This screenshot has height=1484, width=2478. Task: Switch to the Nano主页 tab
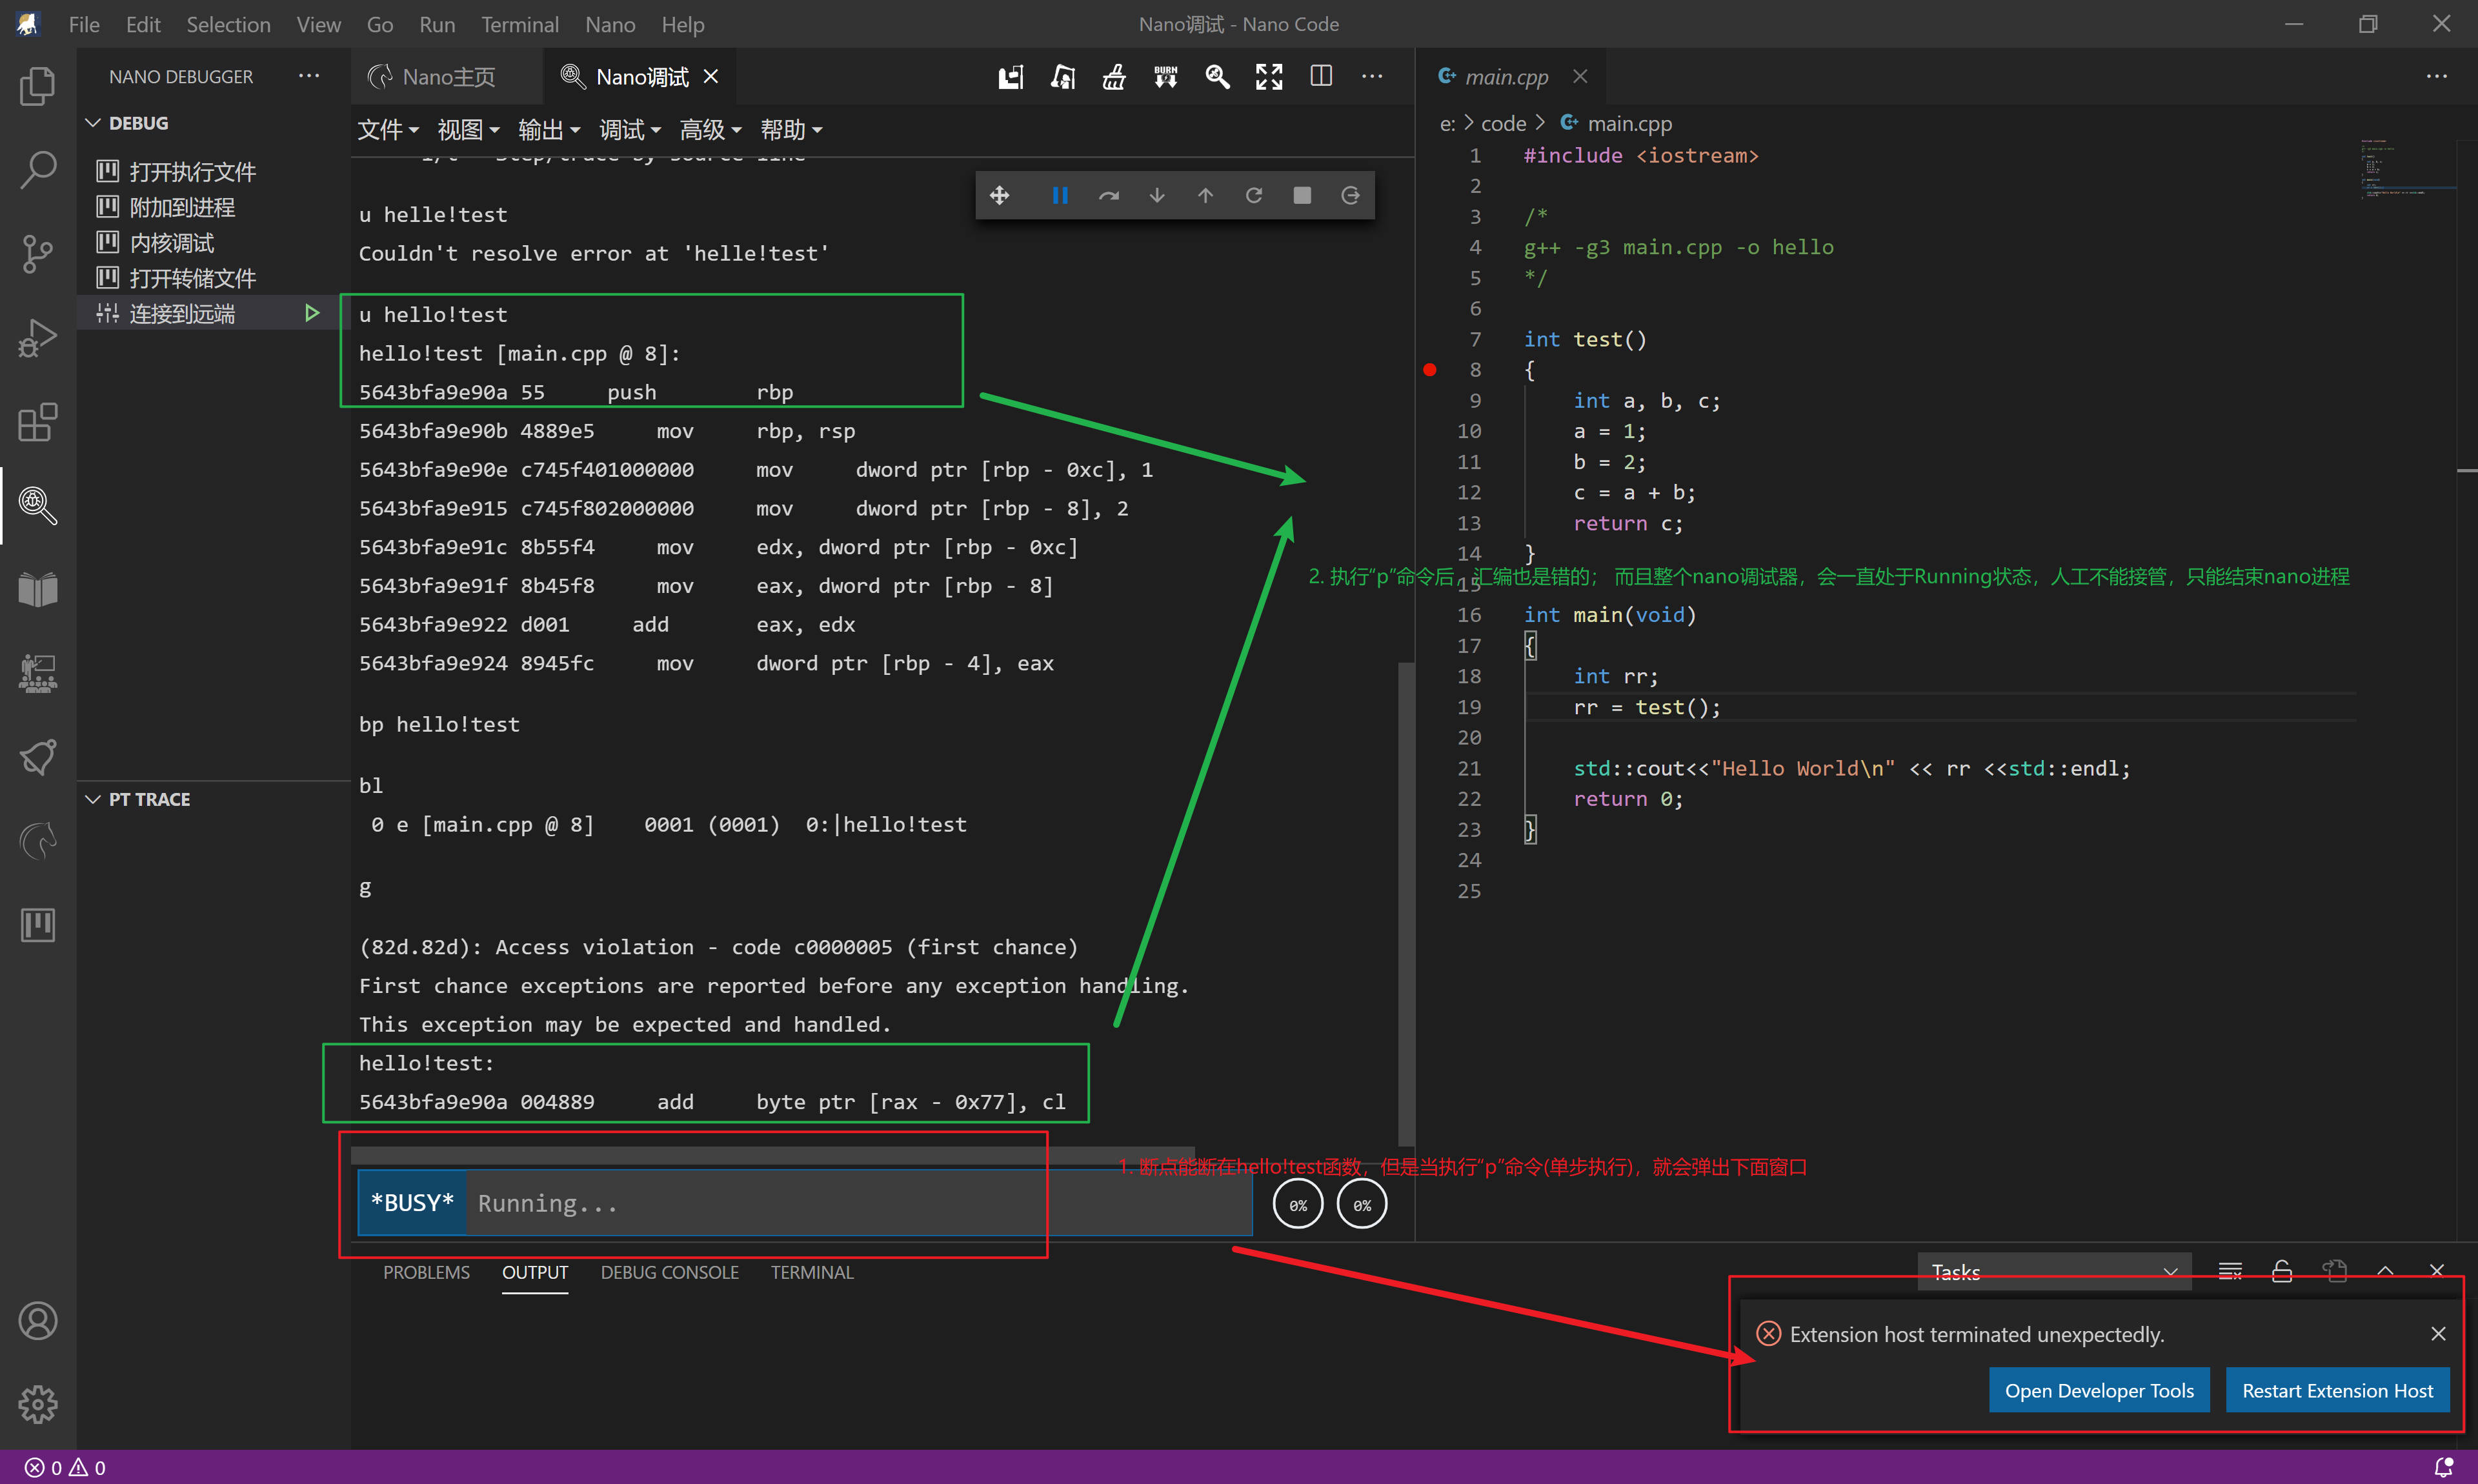click(447, 77)
